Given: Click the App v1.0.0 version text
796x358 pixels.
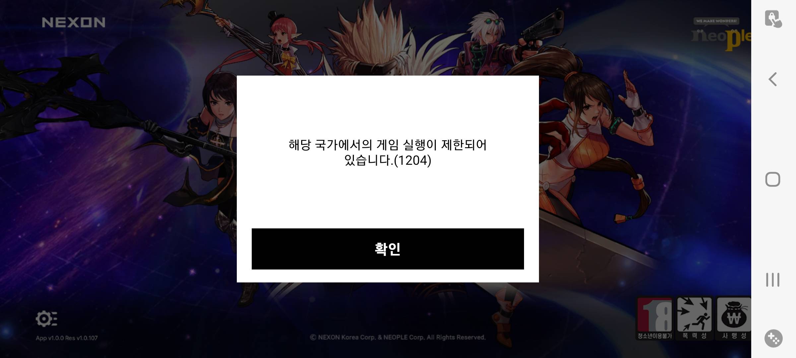Looking at the screenshot, I should point(67,338).
